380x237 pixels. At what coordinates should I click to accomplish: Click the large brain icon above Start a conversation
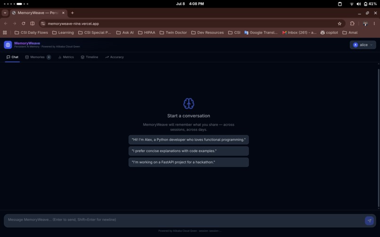[x=189, y=103]
